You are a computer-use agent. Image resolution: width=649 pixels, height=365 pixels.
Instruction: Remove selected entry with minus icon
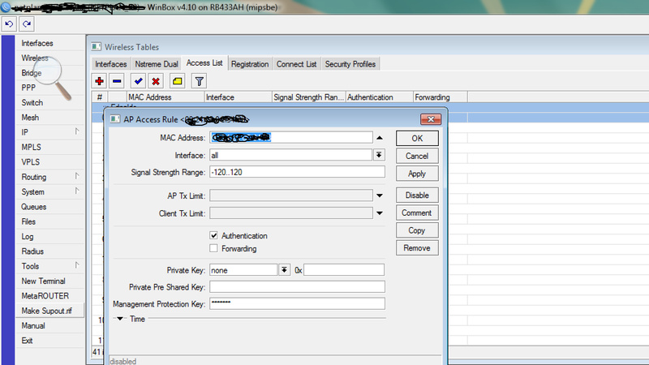(117, 81)
